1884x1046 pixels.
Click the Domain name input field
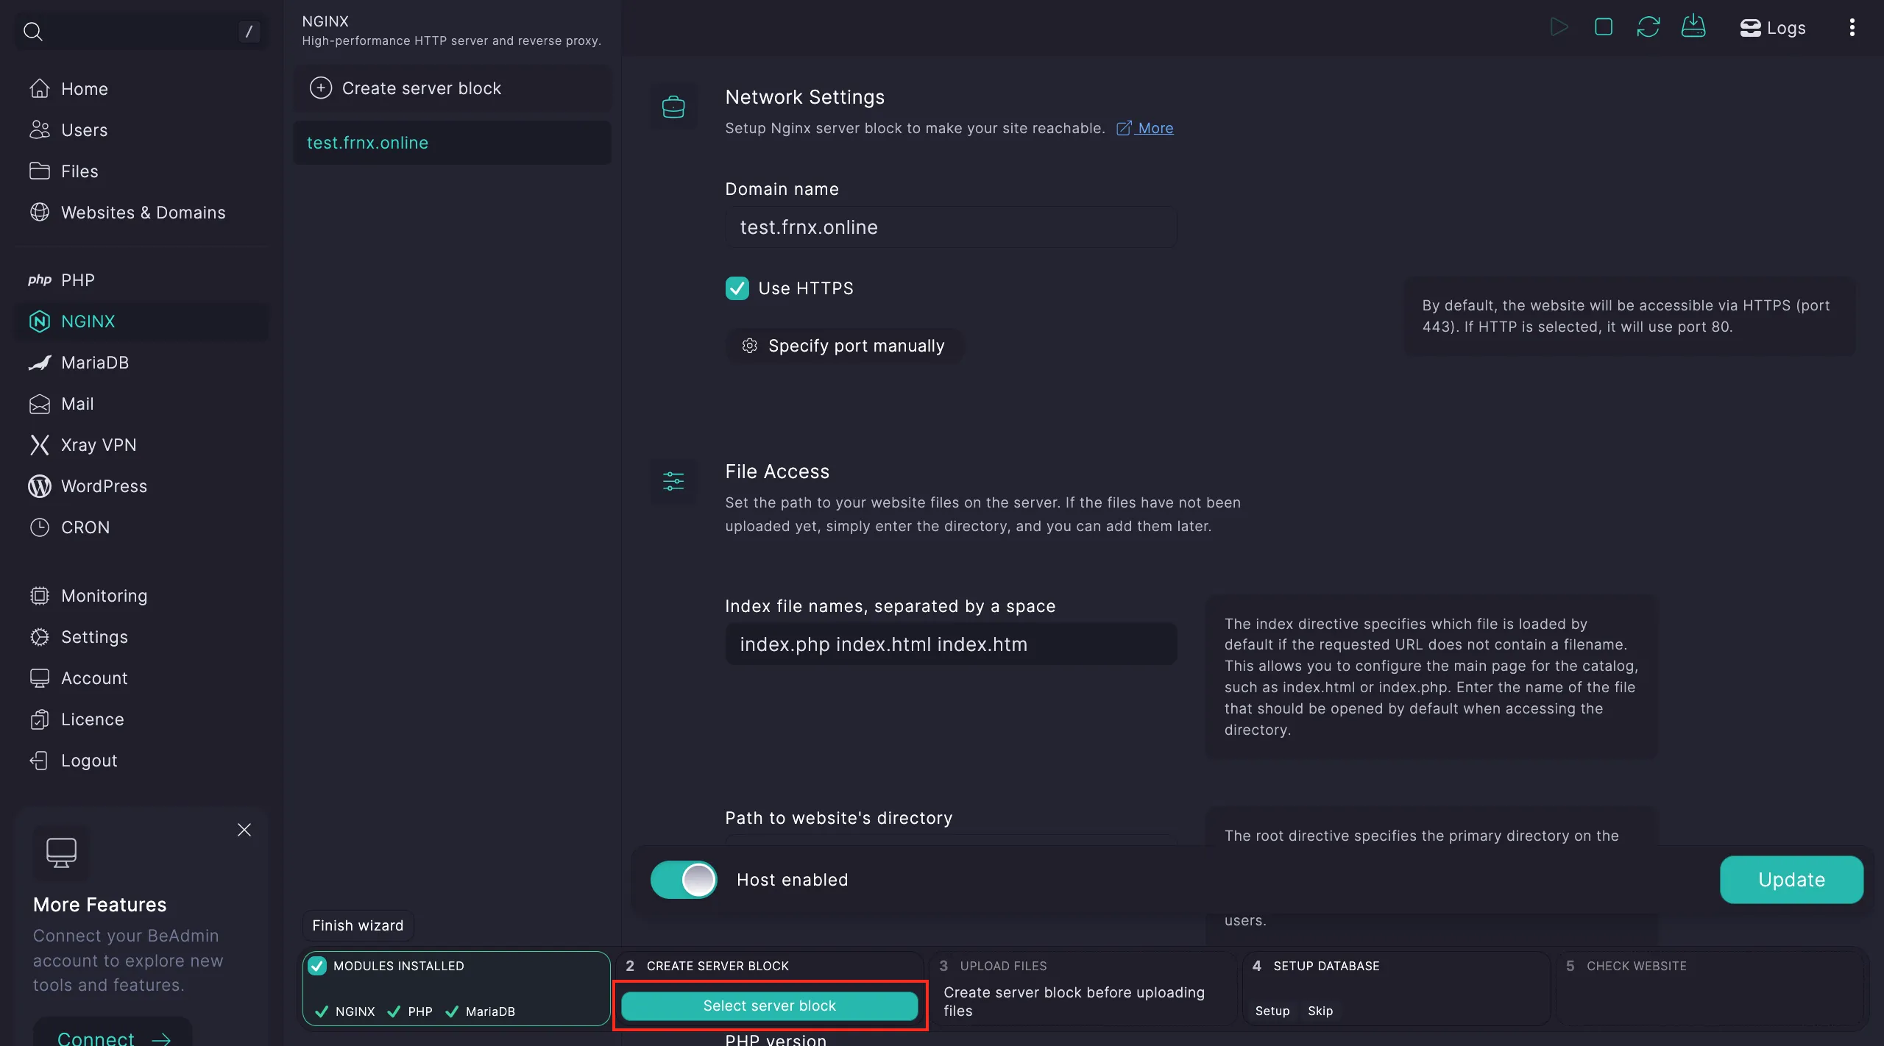point(950,227)
